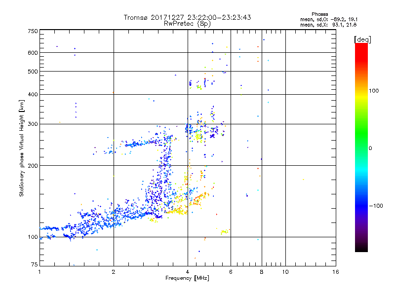Click the colorbar tick label '100'
The height and width of the screenshot is (296, 395).
374,91
